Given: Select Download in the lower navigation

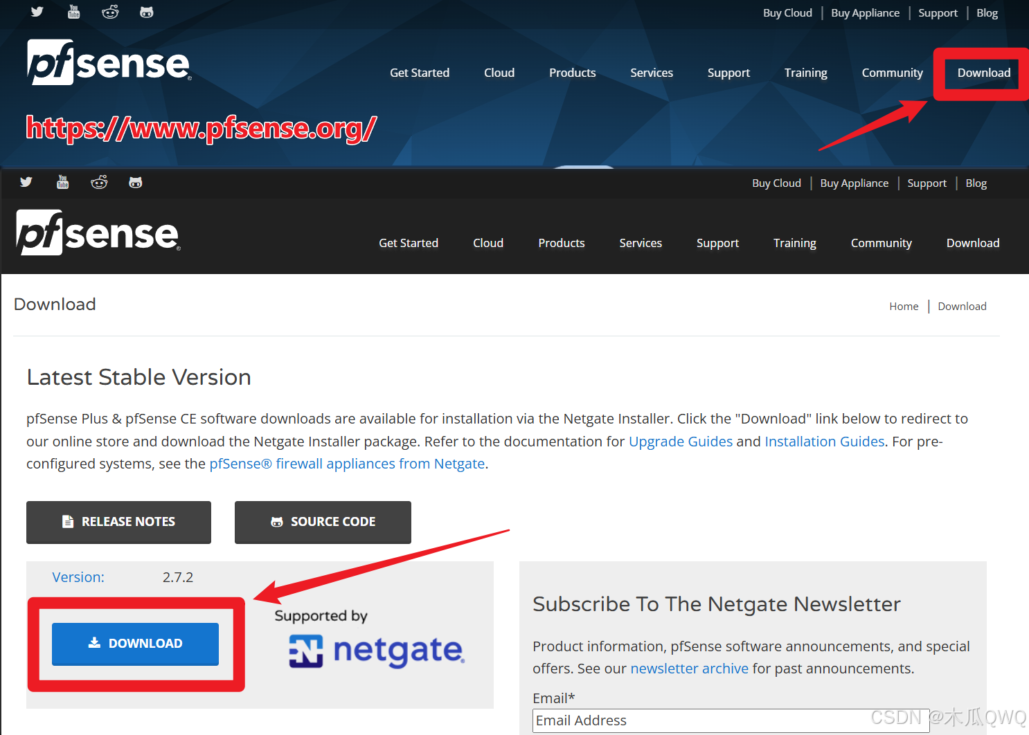Looking at the screenshot, I should (x=973, y=243).
